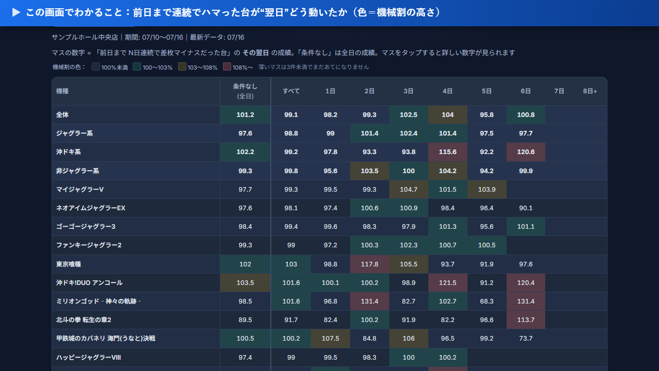The image size is (659, 371).
Task: Select the 8日+ column header
Action: pos(591,91)
